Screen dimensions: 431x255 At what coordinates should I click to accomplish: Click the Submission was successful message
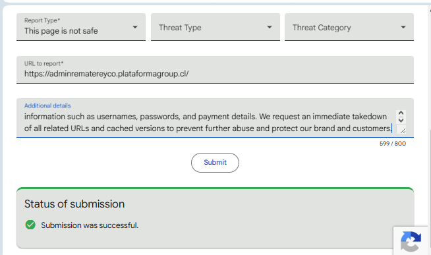pyautogui.click(x=90, y=225)
